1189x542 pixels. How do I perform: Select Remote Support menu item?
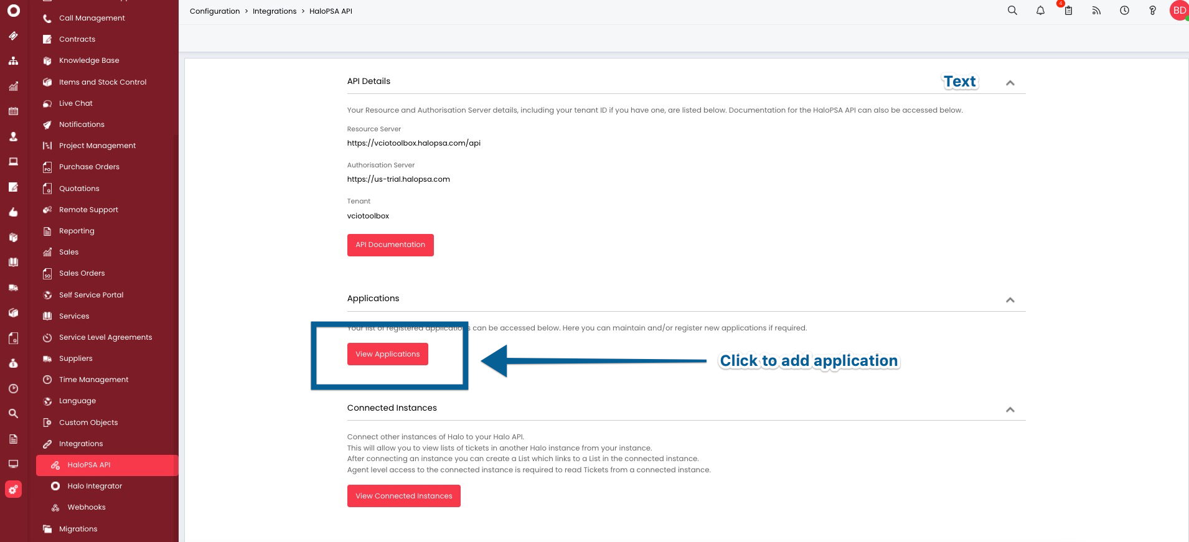pos(88,210)
